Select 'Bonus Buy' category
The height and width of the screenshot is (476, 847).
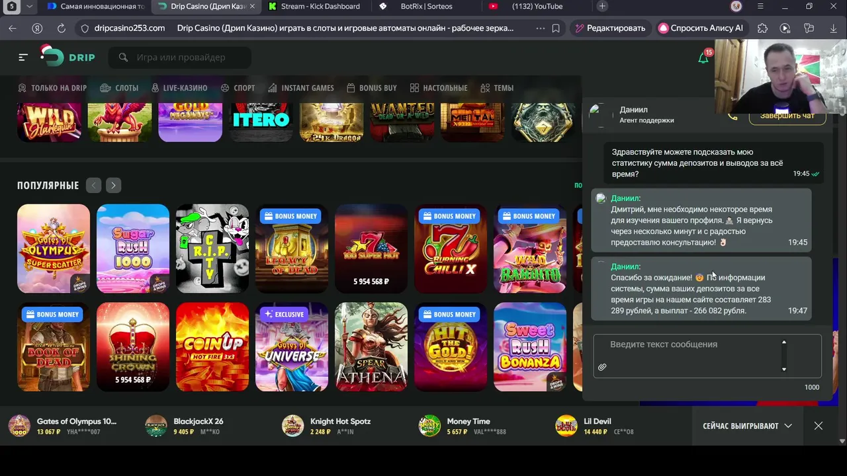371,88
